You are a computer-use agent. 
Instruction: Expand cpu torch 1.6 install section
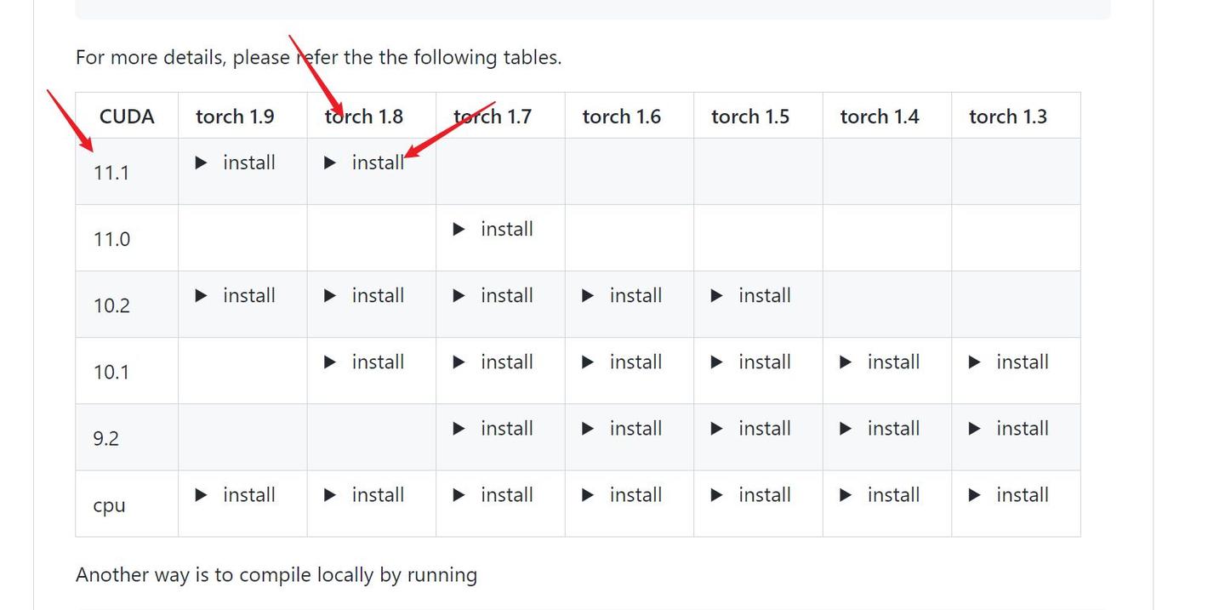623,494
